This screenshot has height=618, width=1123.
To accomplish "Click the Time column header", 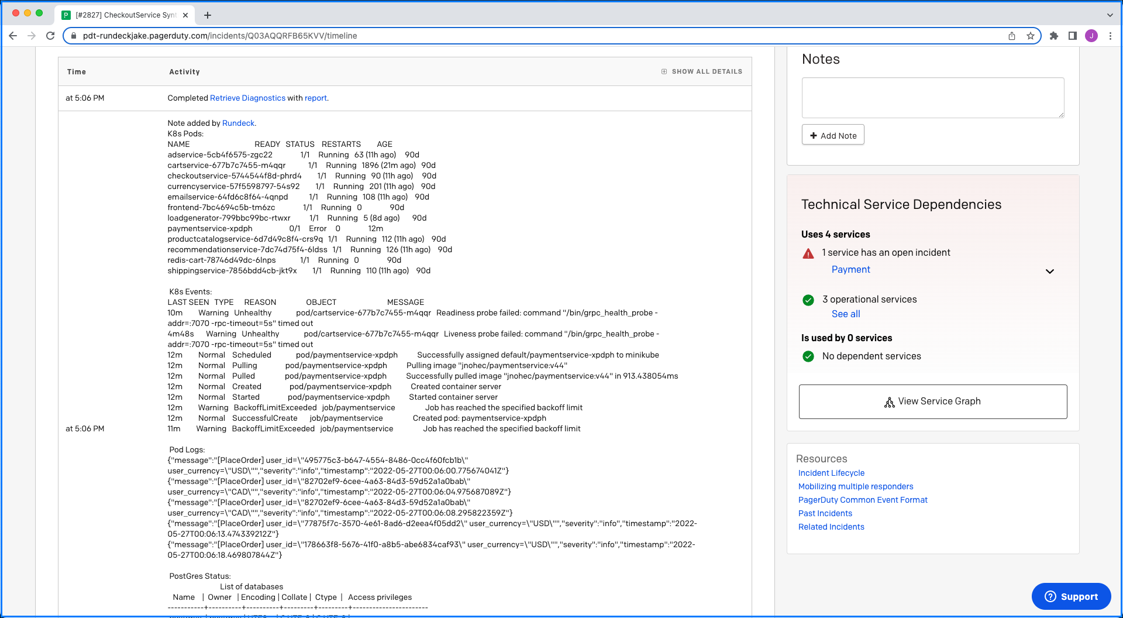I will point(77,72).
